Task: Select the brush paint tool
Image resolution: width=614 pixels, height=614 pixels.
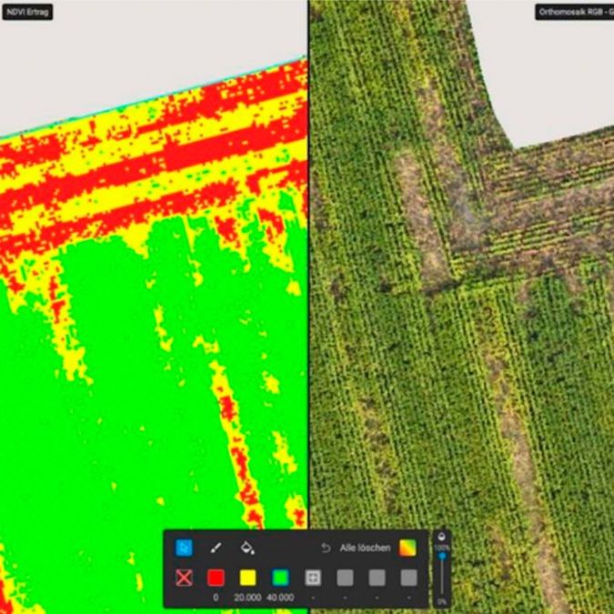Action: tap(216, 548)
